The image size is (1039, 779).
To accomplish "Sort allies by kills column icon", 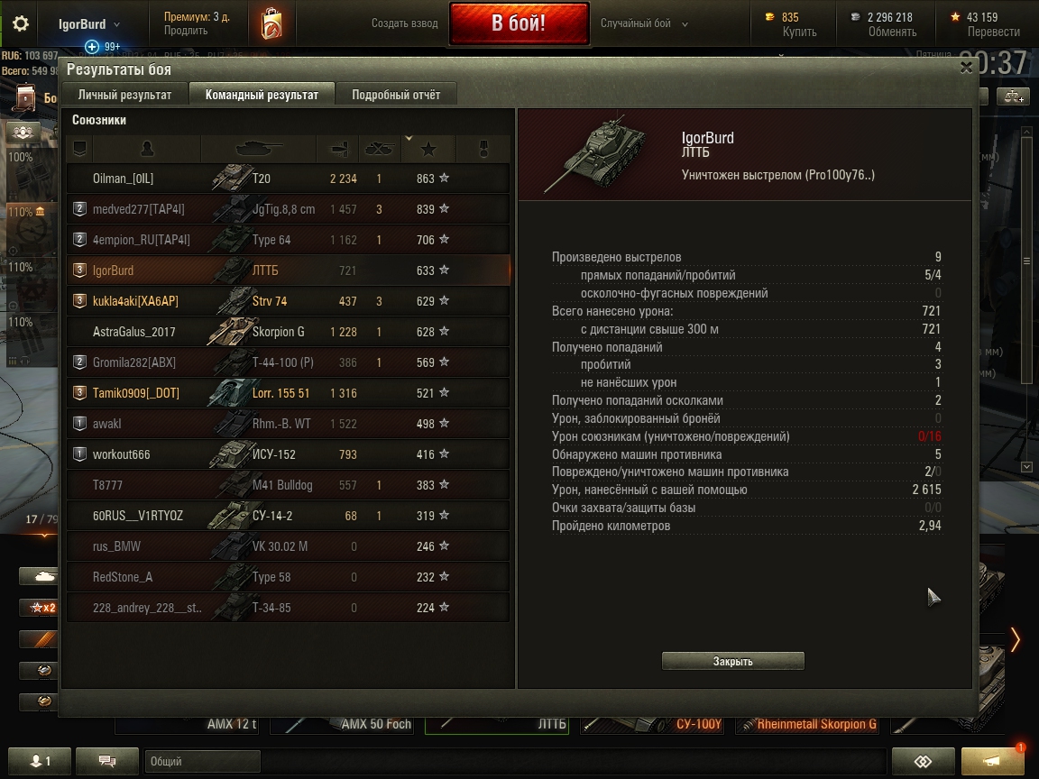I will pyautogui.click(x=380, y=149).
